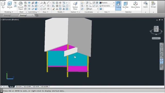Click the Move tool crossed-arrows icon
The image size is (165, 93).
point(60,3)
